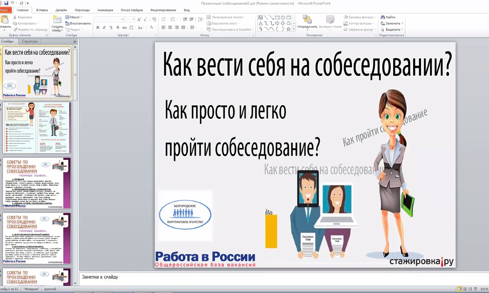Open the File (Файл) button
489x293 pixels.
[4, 10]
